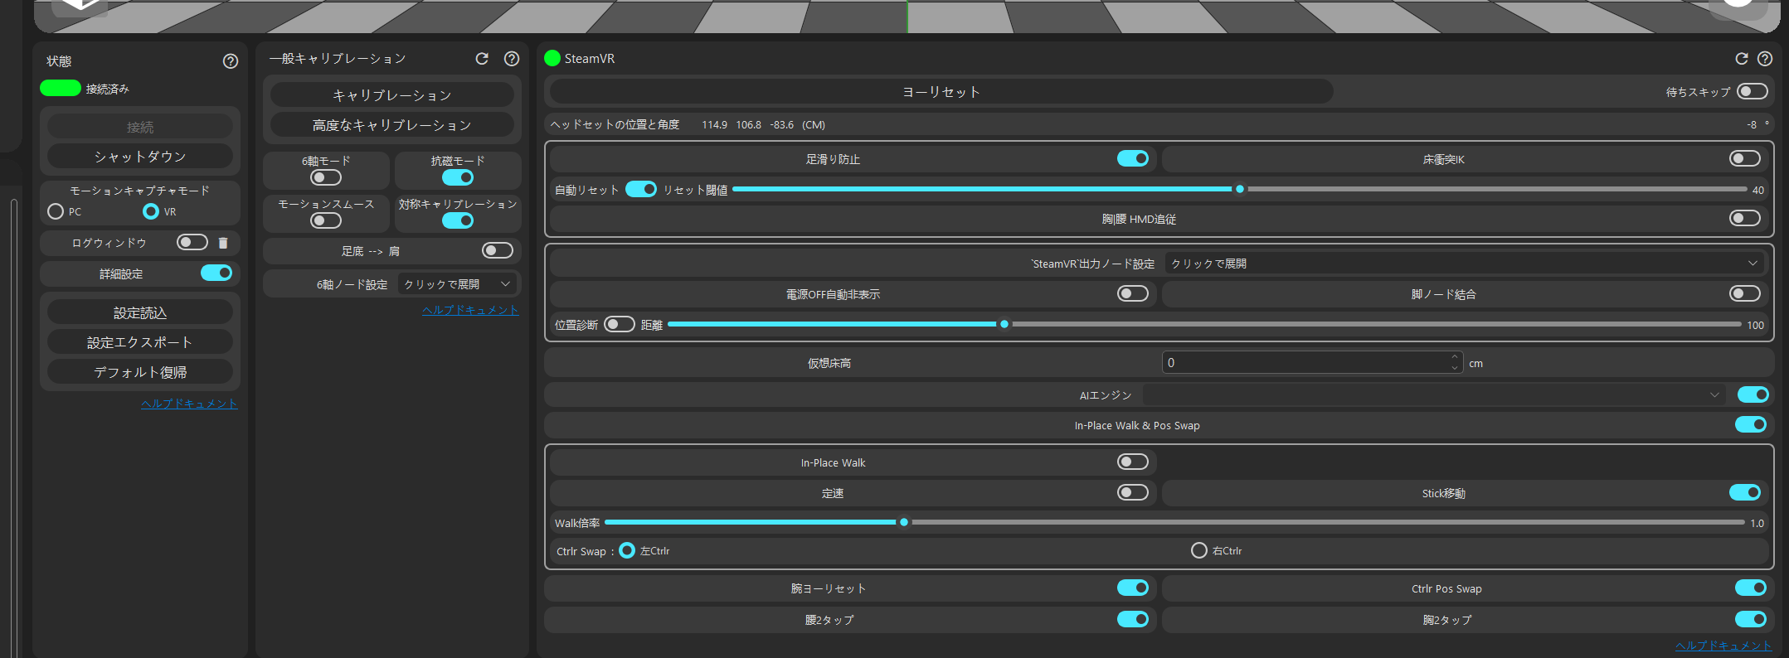This screenshot has width=1789, height=658.
Task: Click refresh icon in SteamVR panel
Action: [1742, 59]
